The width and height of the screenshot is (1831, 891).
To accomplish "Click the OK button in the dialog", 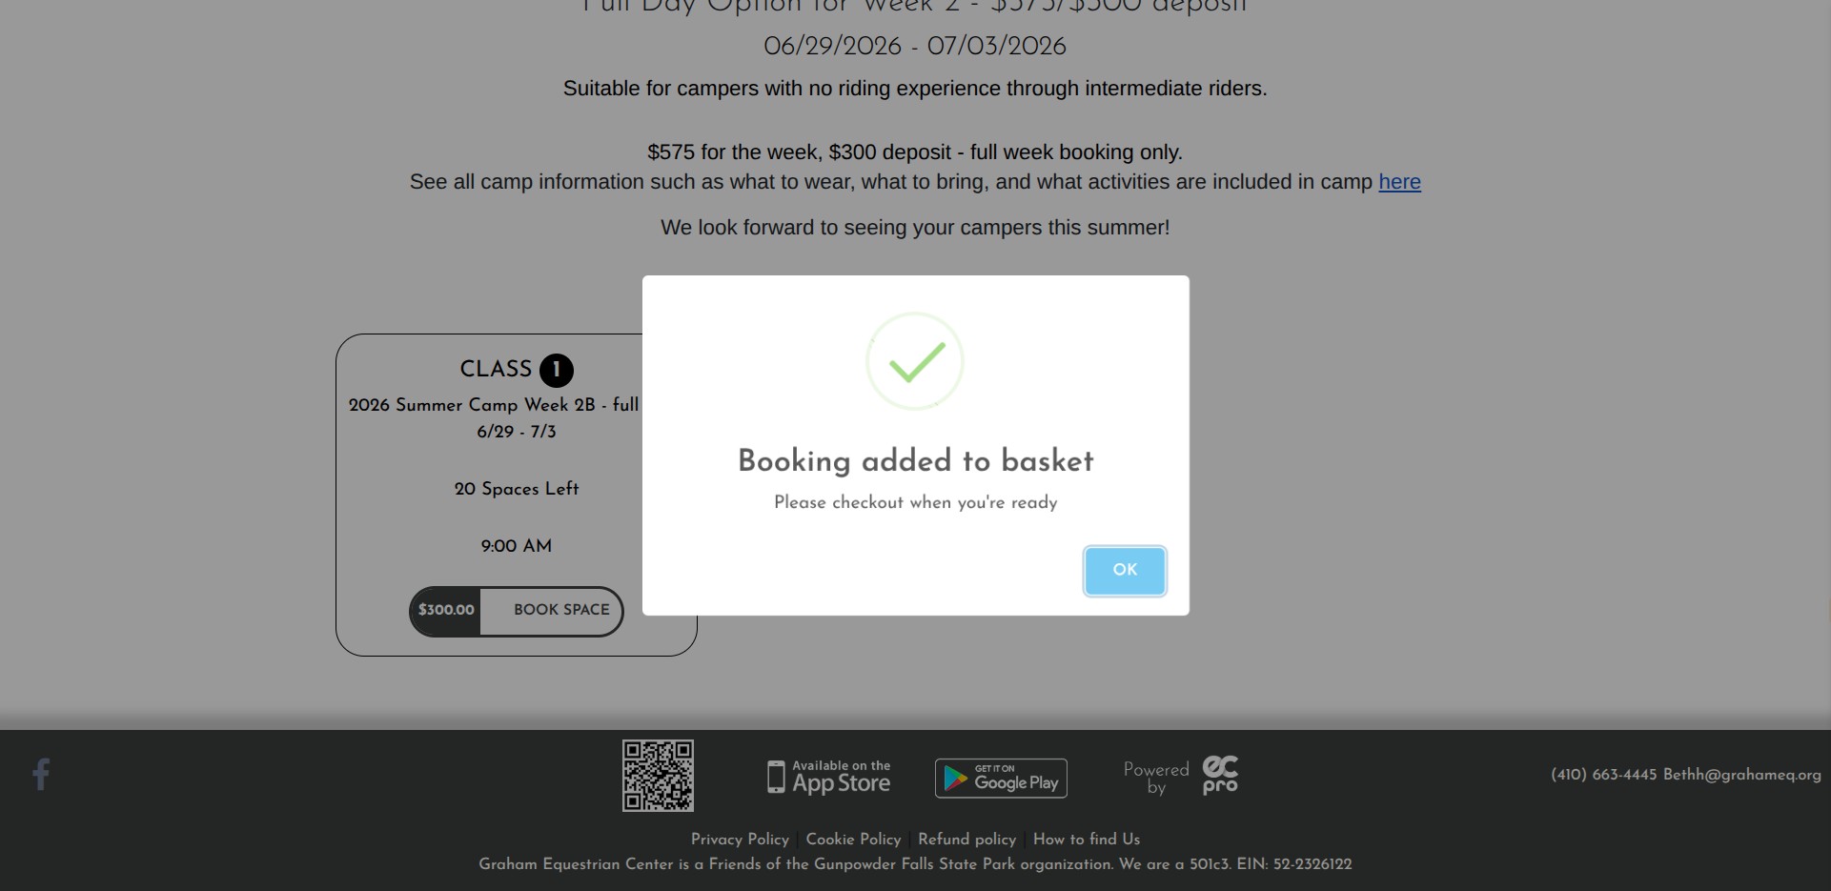I will point(1125,570).
